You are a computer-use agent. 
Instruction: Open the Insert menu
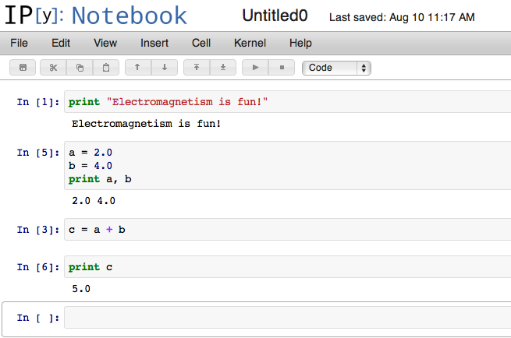click(154, 43)
